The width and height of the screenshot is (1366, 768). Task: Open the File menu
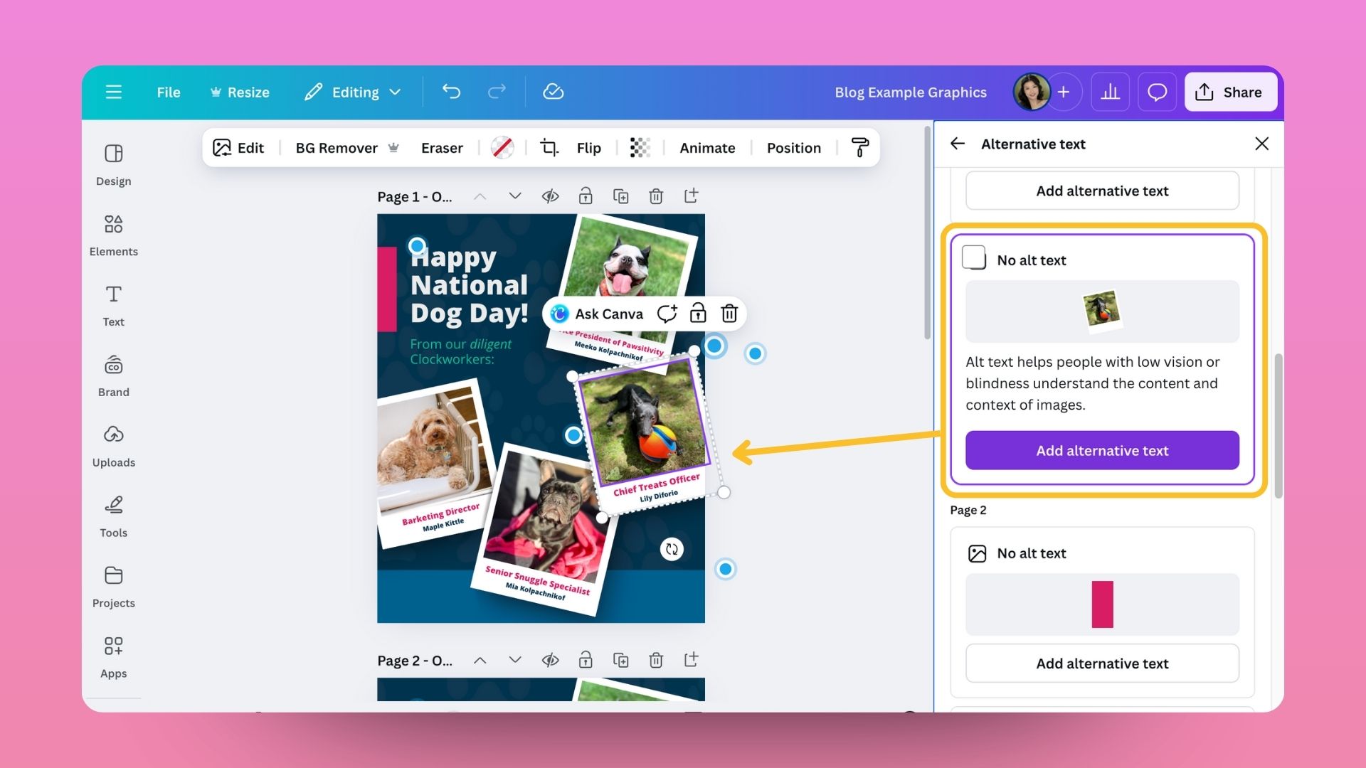click(168, 92)
